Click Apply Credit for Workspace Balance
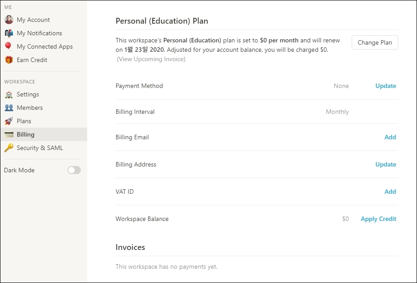 click(378, 219)
